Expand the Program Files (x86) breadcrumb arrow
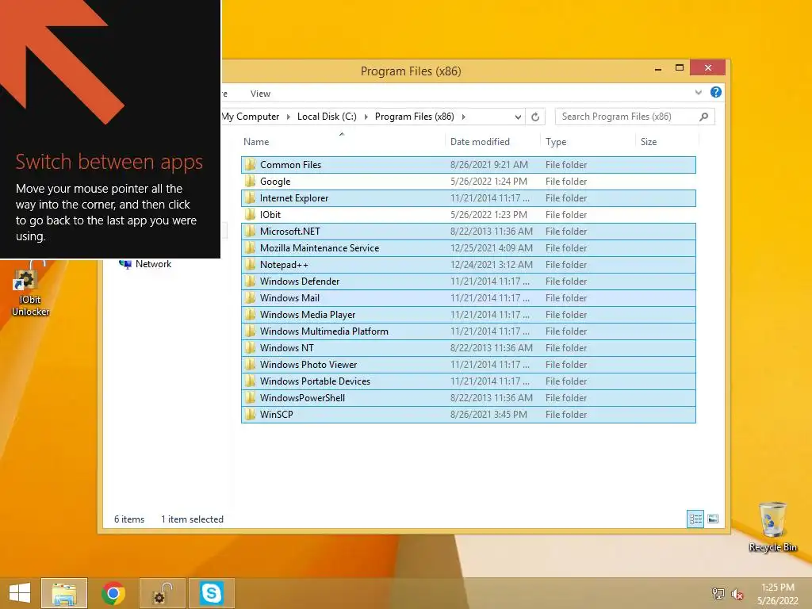This screenshot has height=609, width=812. 463,117
